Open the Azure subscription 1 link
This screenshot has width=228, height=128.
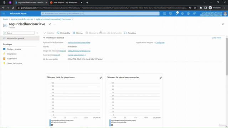tap(77, 55)
